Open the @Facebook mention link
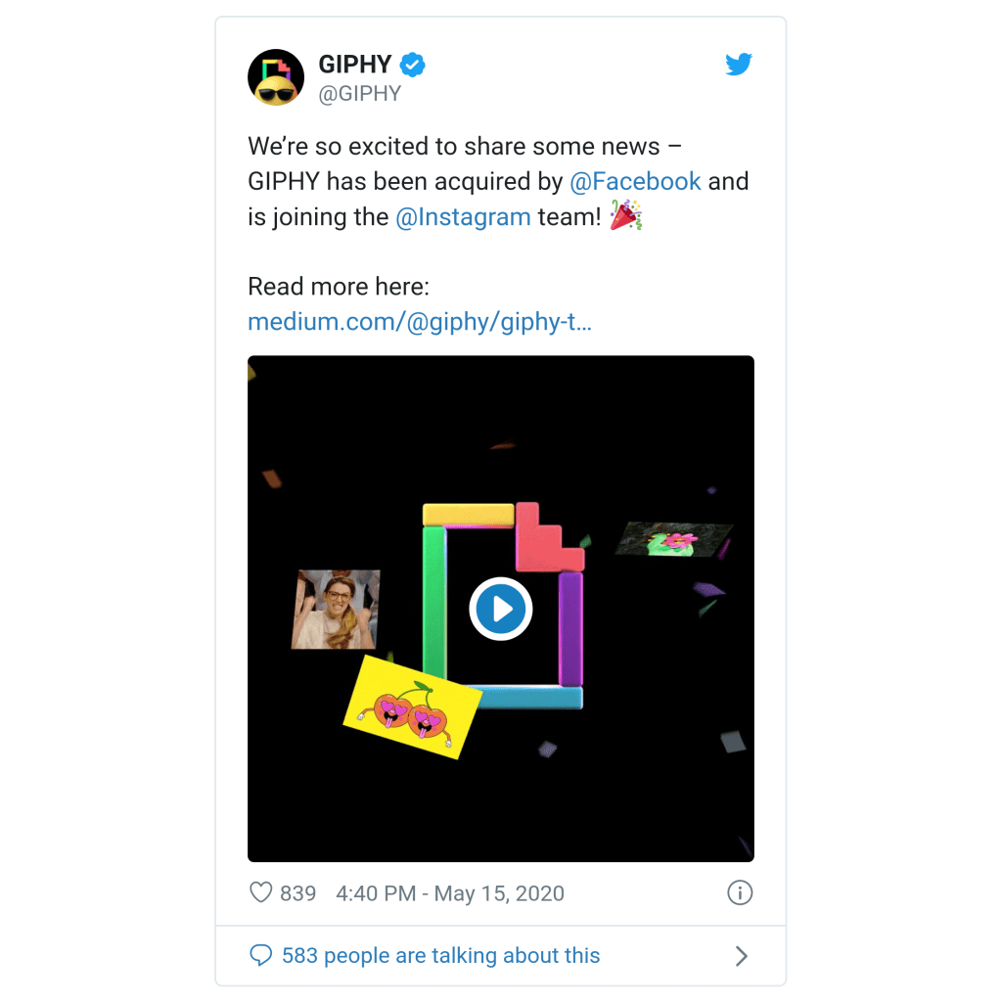The image size is (1002, 1002). click(x=635, y=181)
